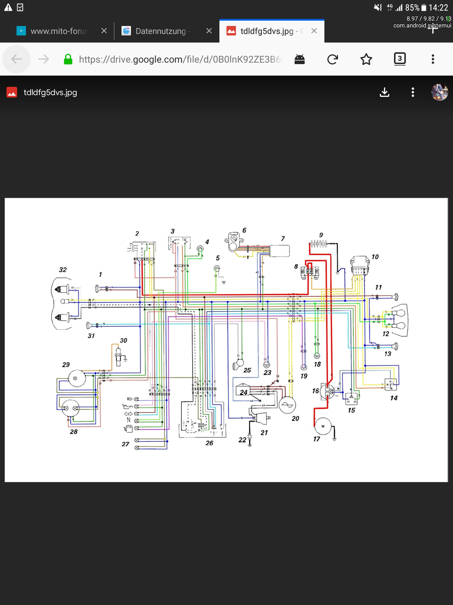Screen dimensions: 453x605
Task: Open Google Drive more options menu
Action: (413, 92)
